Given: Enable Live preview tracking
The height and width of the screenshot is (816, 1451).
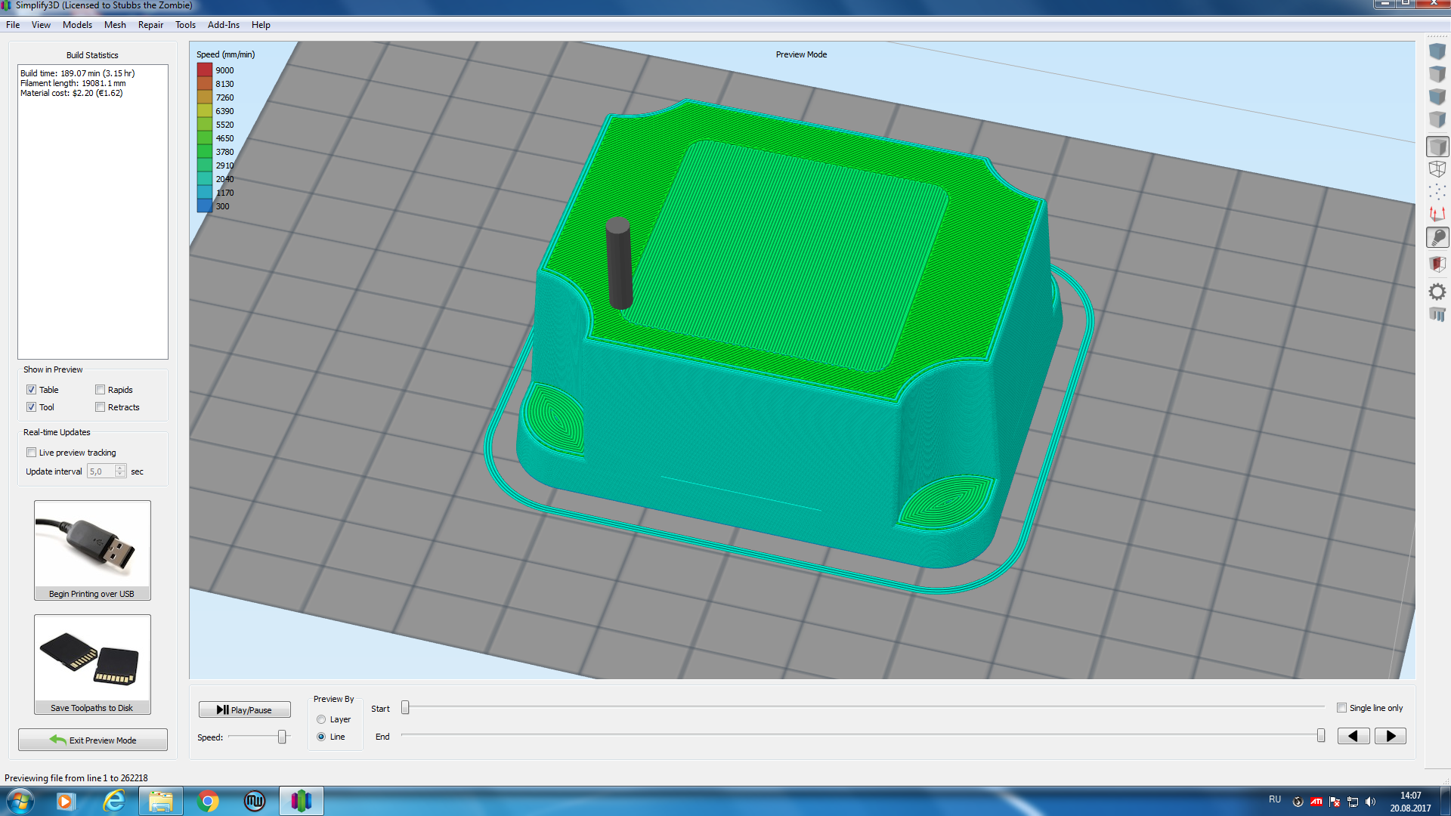Looking at the screenshot, I should (32, 453).
